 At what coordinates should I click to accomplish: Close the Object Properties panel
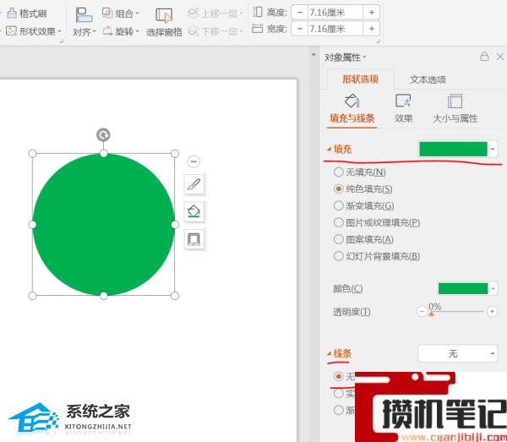tap(500, 57)
